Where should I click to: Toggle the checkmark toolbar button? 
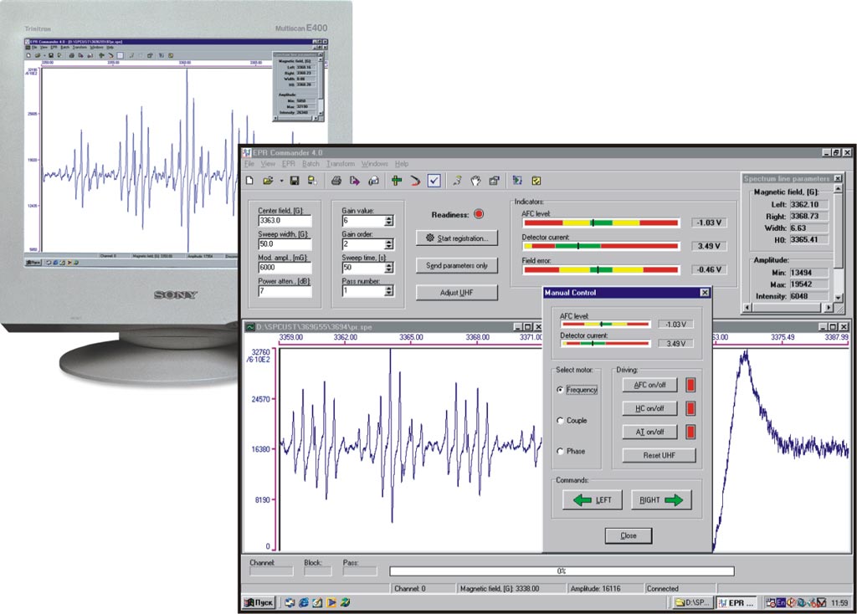point(434,180)
